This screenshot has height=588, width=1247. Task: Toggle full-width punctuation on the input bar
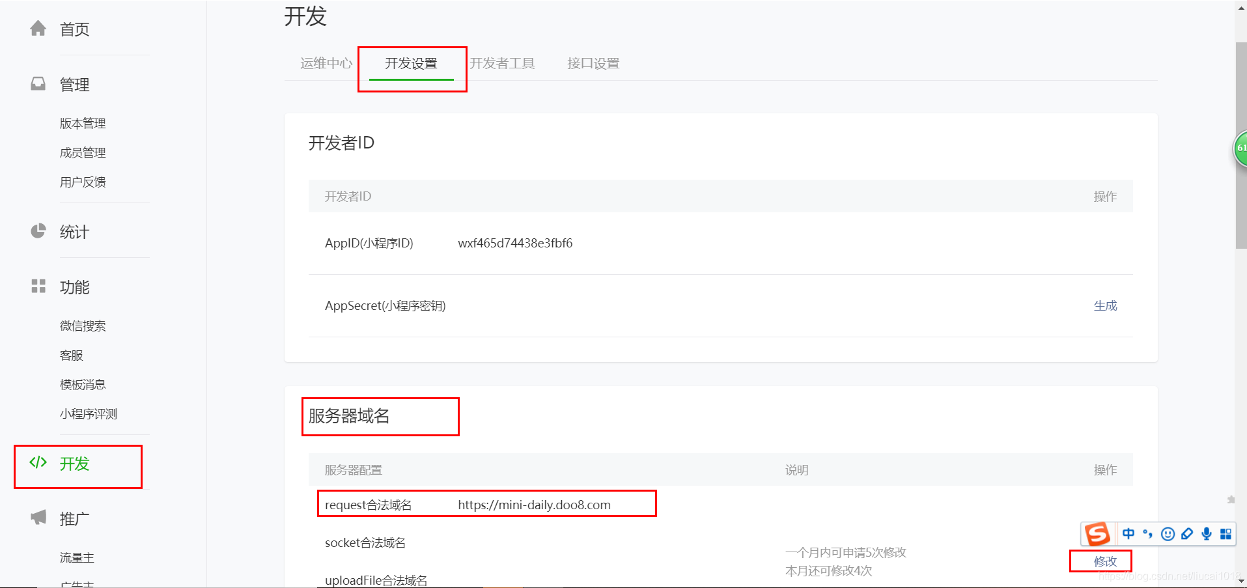1148,534
